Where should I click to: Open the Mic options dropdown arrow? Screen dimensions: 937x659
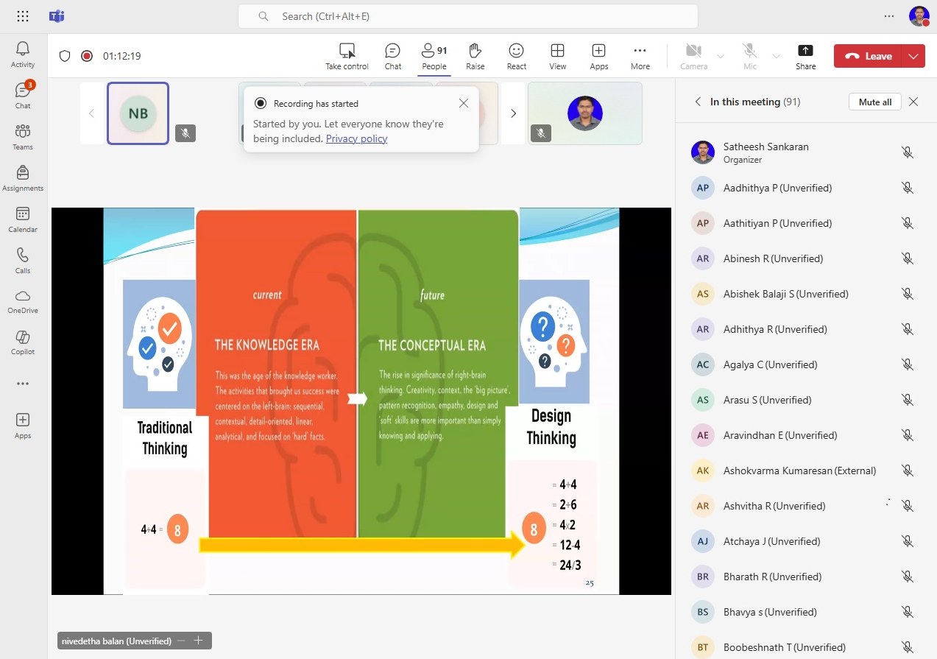pos(776,56)
